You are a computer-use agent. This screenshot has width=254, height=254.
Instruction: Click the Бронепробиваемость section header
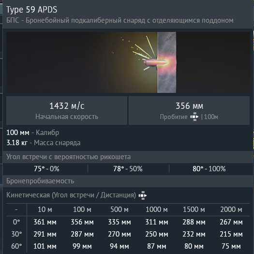point(40,181)
